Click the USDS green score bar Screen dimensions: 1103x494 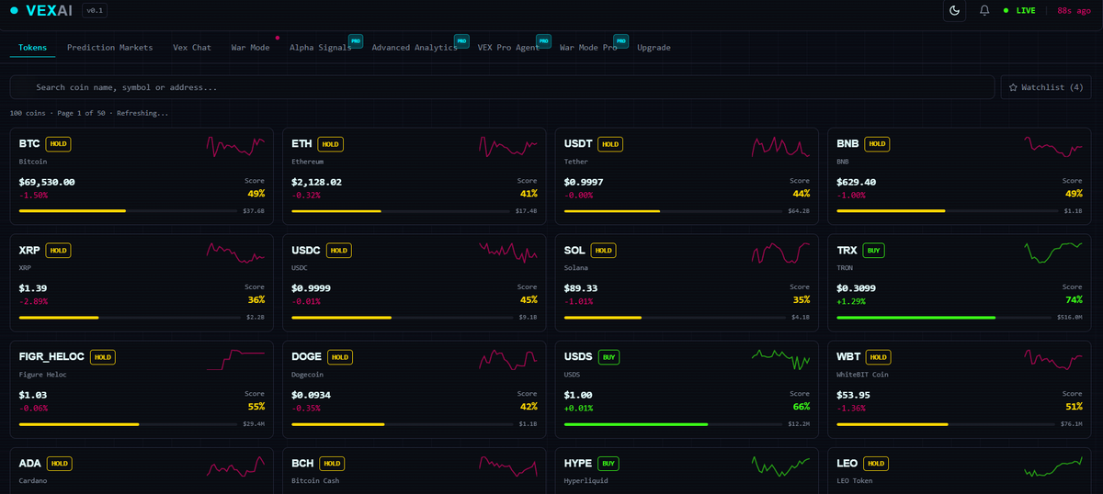(673, 424)
